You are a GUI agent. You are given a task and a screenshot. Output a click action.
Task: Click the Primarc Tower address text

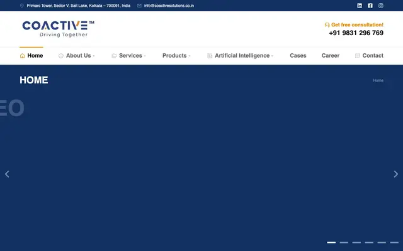[x=78, y=6]
